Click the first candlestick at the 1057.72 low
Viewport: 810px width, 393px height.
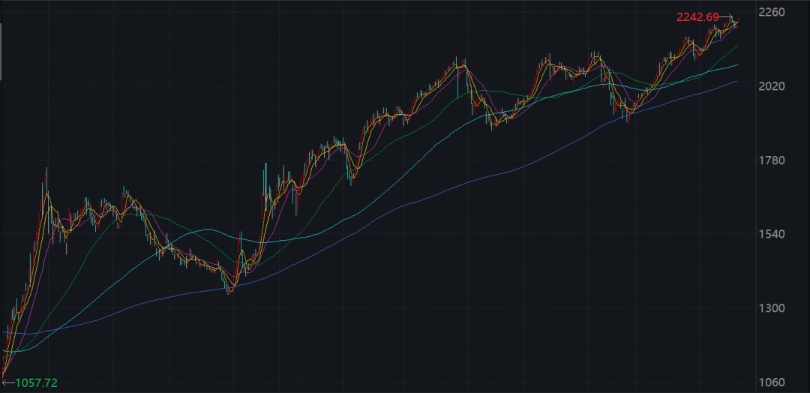4,373
